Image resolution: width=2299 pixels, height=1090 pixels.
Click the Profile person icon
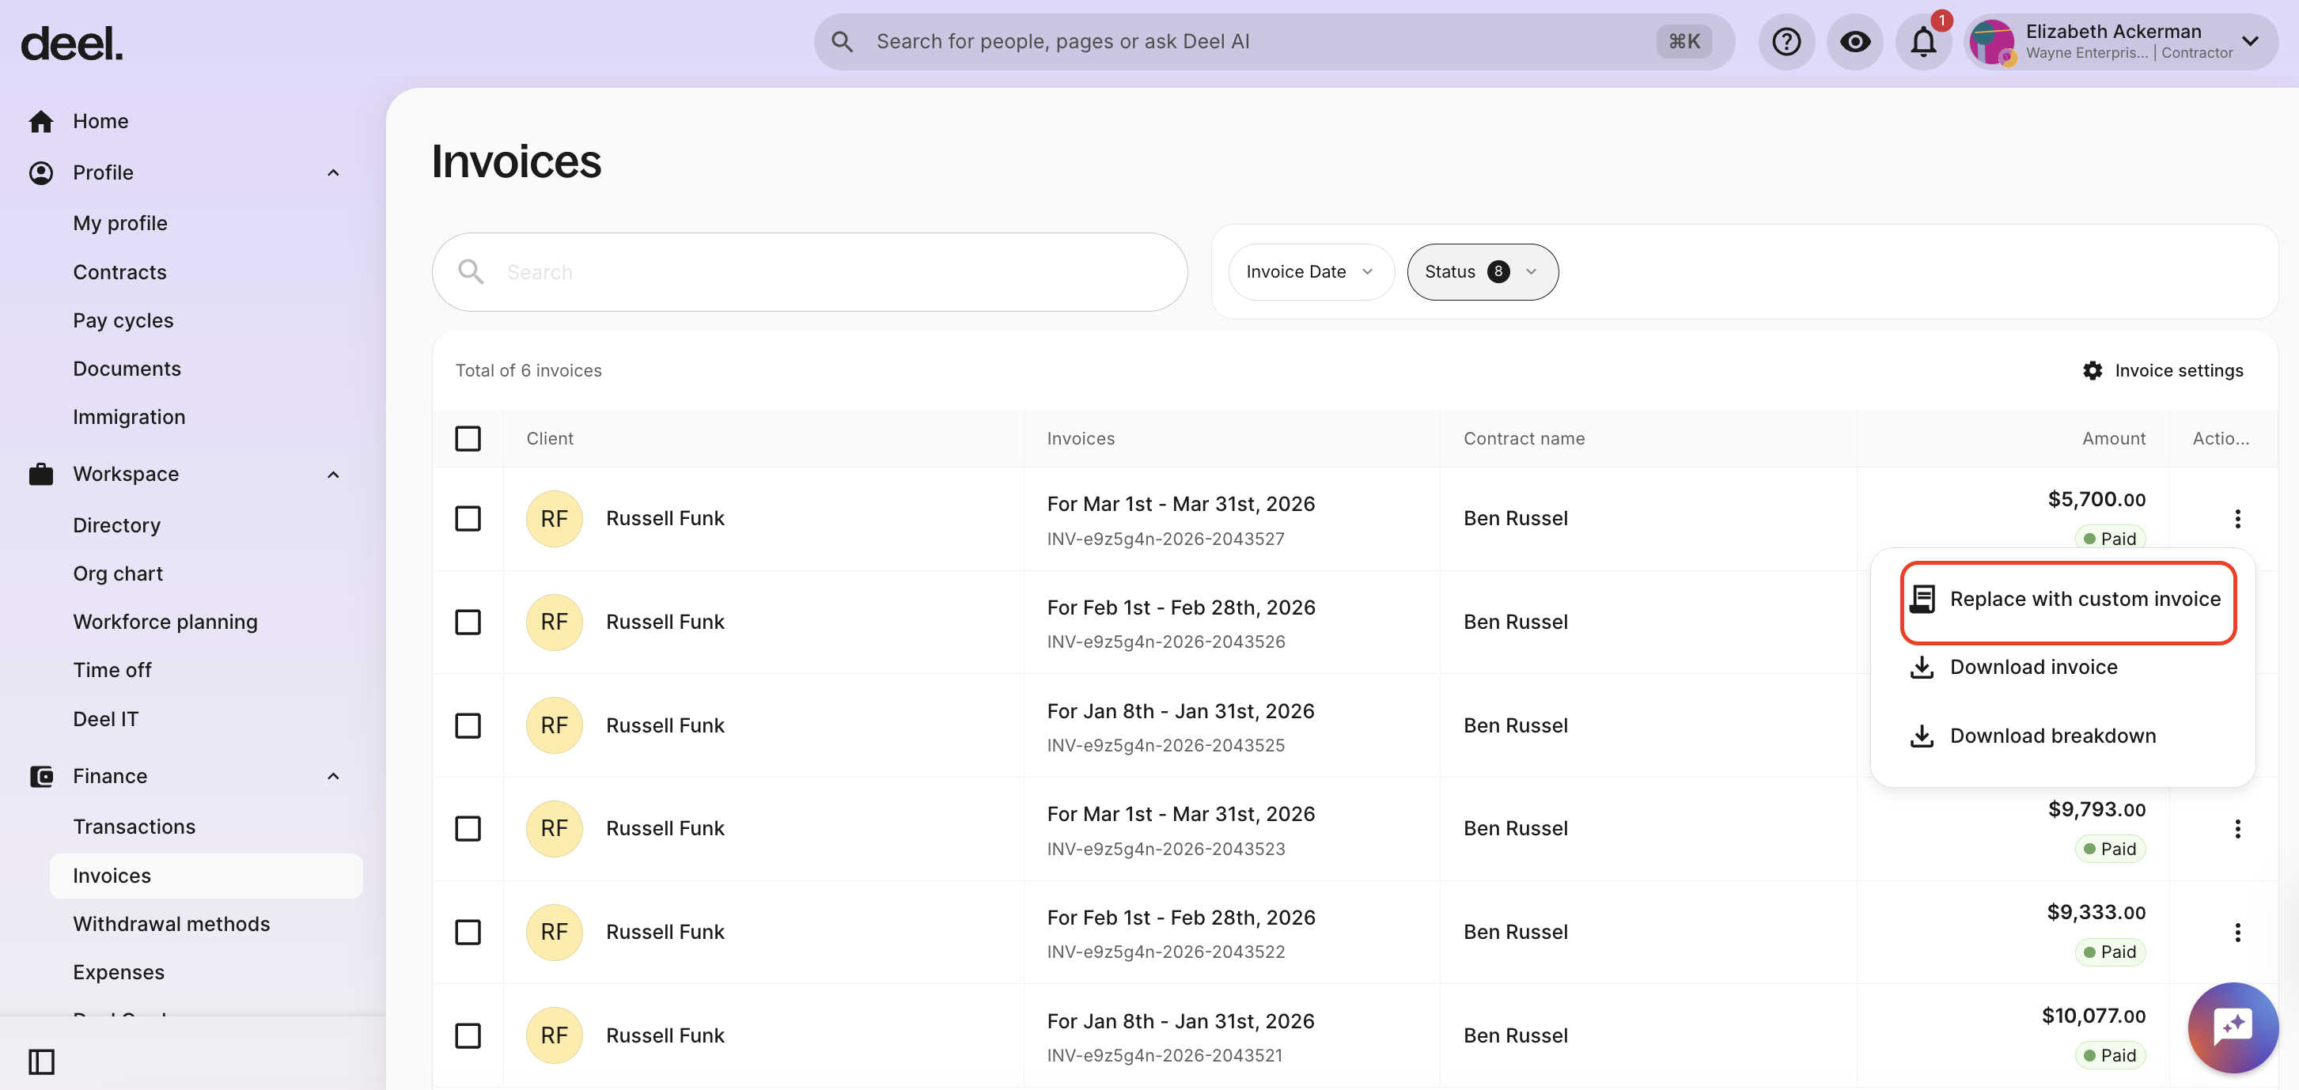[41, 173]
